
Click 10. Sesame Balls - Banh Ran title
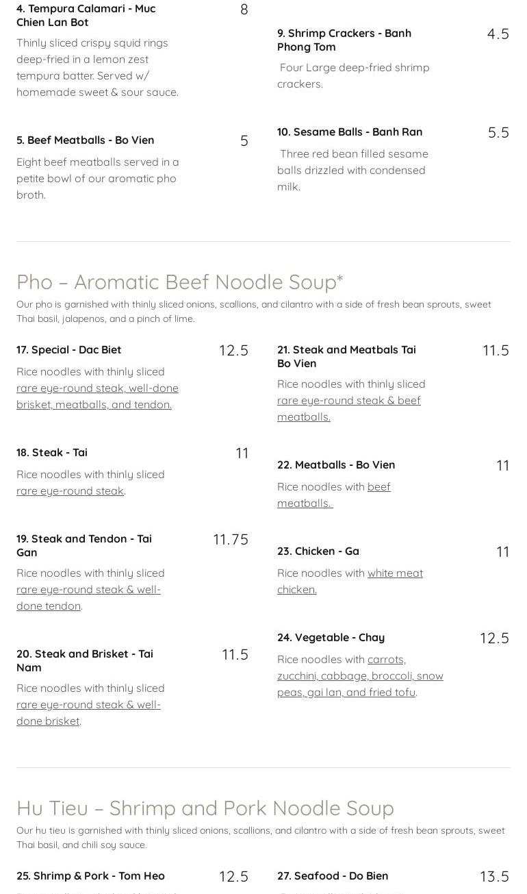click(x=349, y=132)
